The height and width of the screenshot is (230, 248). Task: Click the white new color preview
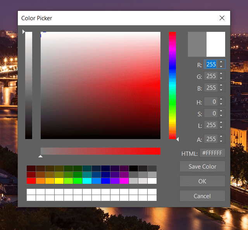[216, 44]
